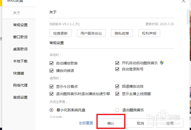Uncheck 自动播放歌曲 checkbox
191x130 pixels.
(51, 63)
